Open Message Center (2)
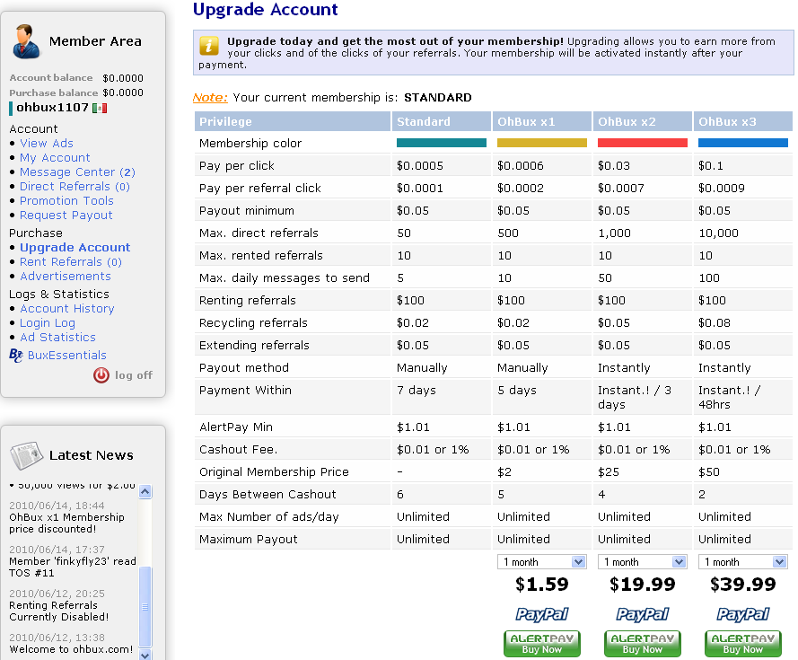798x660 pixels. pyautogui.click(x=77, y=172)
